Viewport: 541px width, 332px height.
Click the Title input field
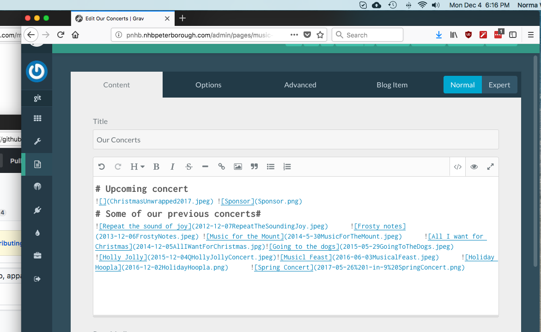(x=296, y=140)
